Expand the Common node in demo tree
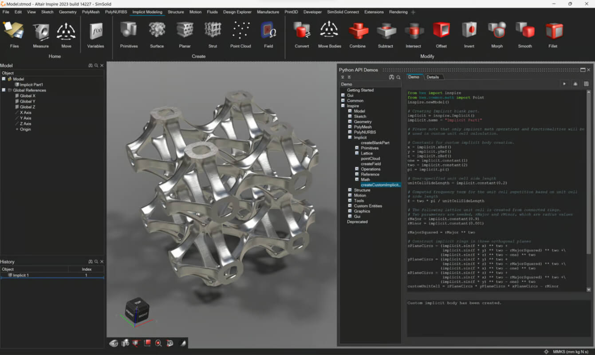The width and height of the screenshot is (595, 355). point(343,101)
